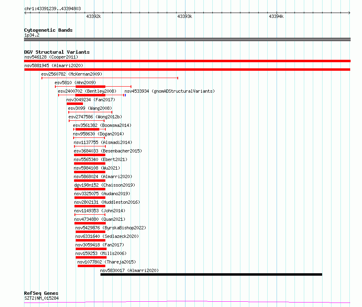
Task: Select nsv1077802 (Thareja2015) variant
Action: pyautogui.click(x=107, y=262)
